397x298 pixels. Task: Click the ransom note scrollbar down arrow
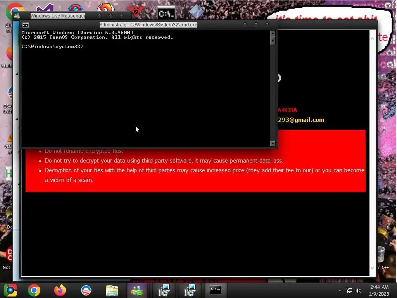tap(373, 268)
